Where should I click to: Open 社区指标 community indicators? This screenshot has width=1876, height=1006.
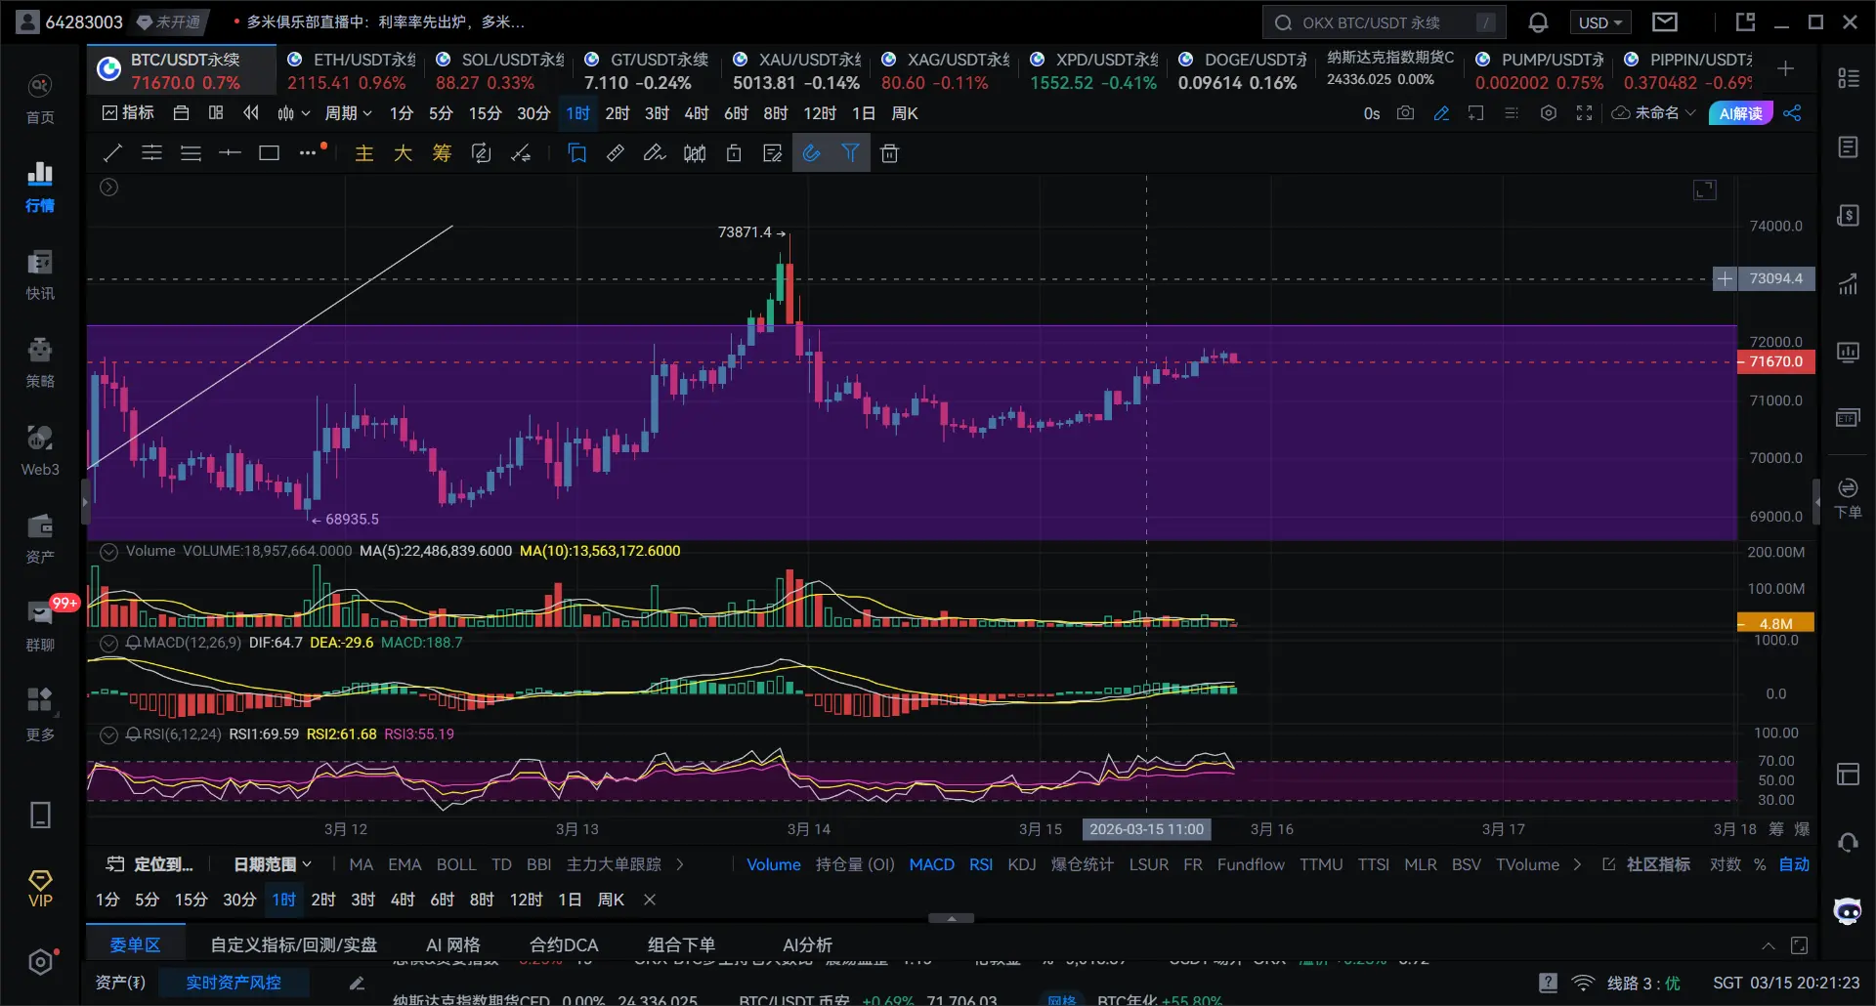click(1647, 864)
